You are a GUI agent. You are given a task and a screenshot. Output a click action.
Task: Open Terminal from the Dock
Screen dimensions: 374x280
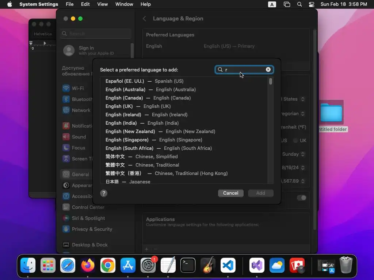tap(188, 265)
